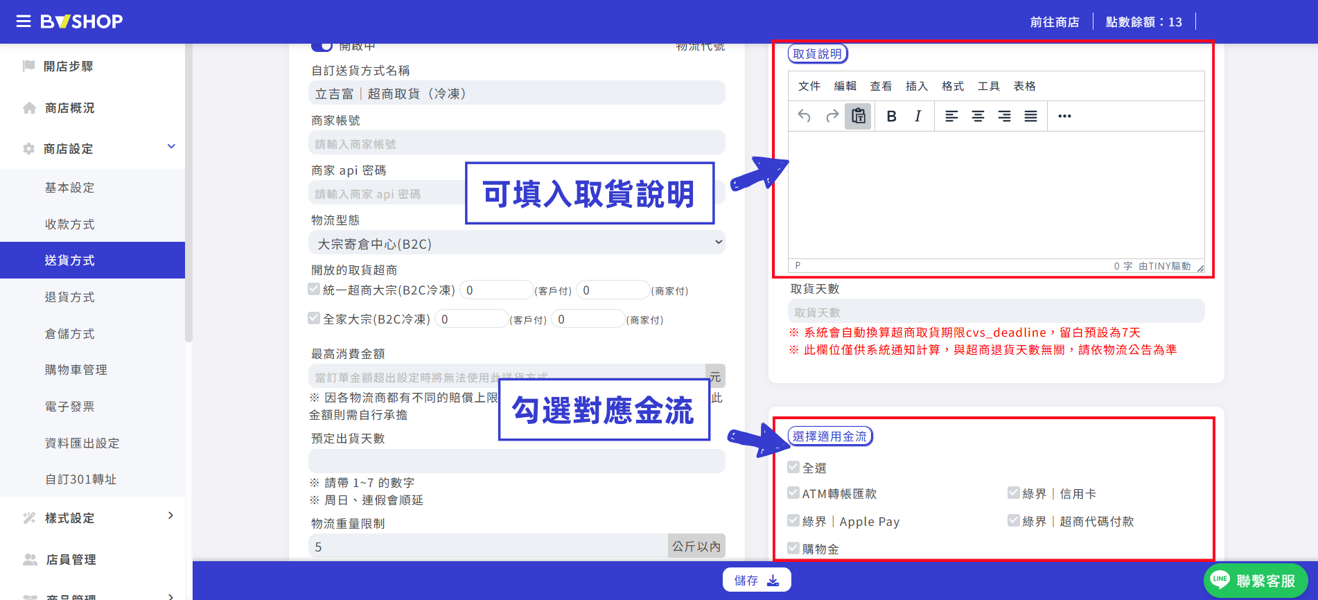Click the 物流重量限制 input field
The image size is (1318, 600).
488,546
